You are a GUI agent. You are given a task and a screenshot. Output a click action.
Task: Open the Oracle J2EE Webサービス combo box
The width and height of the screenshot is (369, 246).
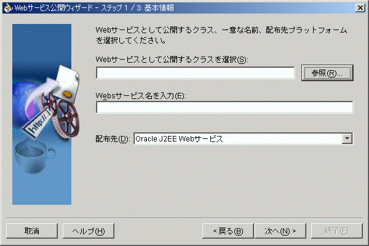tap(243, 138)
